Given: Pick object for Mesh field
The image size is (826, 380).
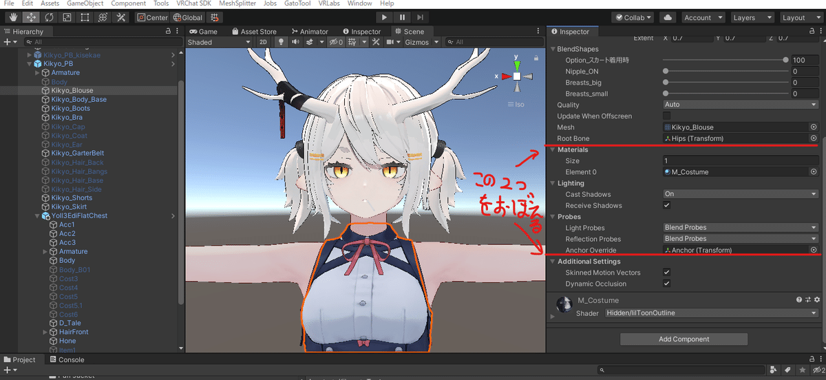Looking at the screenshot, I should click(x=814, y=127).
